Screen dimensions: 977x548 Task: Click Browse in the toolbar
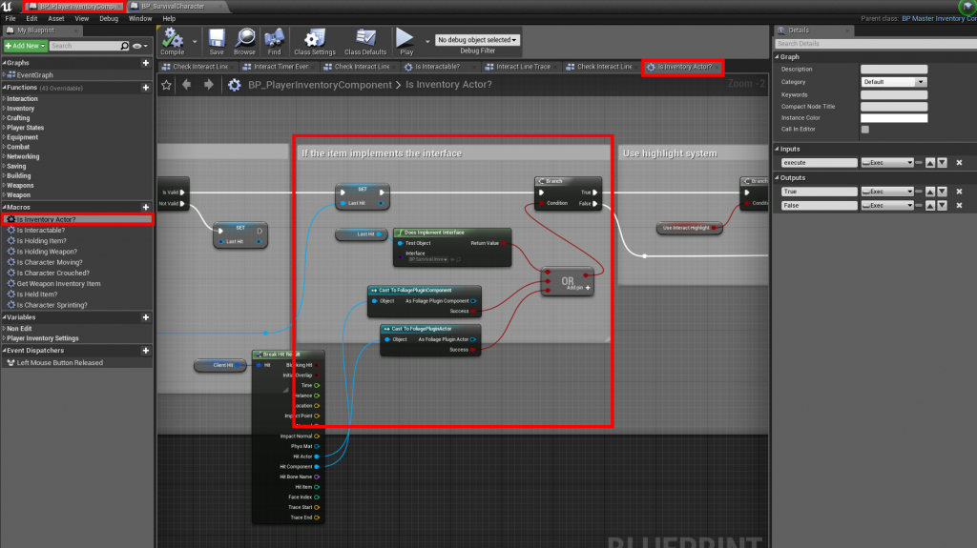click(244, 42)
